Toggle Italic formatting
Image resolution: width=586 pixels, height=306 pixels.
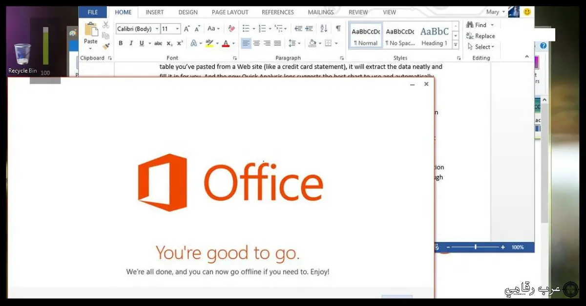131,43
